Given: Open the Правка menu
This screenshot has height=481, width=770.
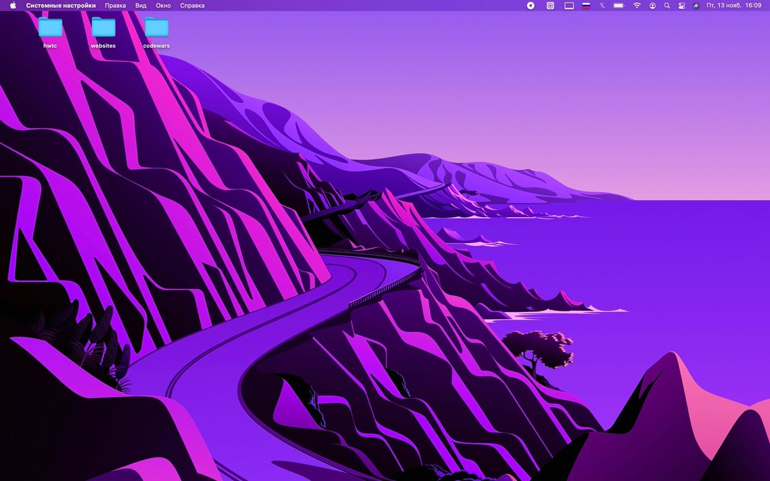Looking at the screenshot, I should 115,5.
